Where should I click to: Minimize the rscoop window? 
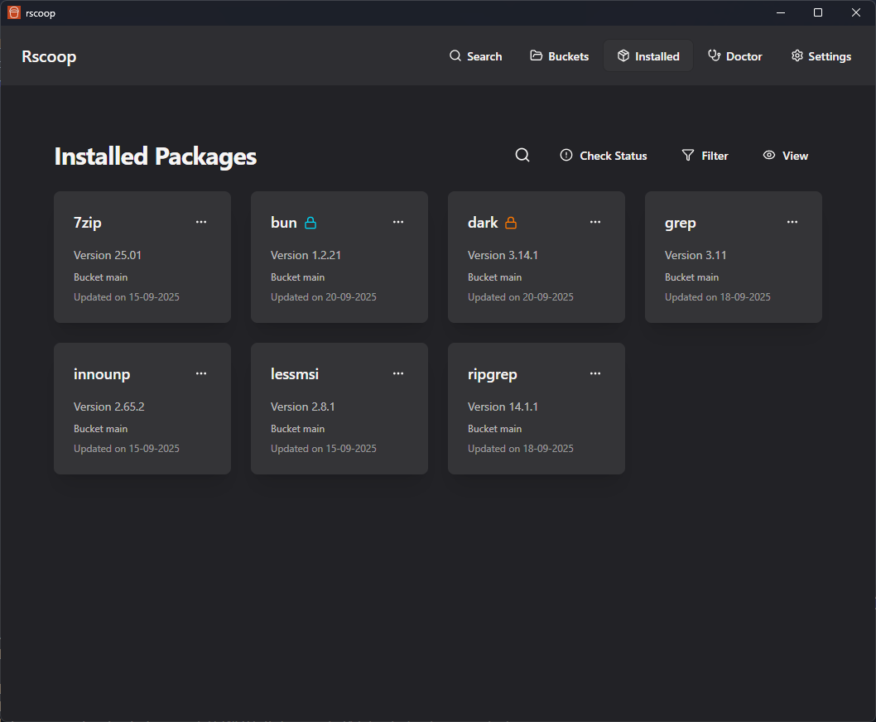[781, 12]
